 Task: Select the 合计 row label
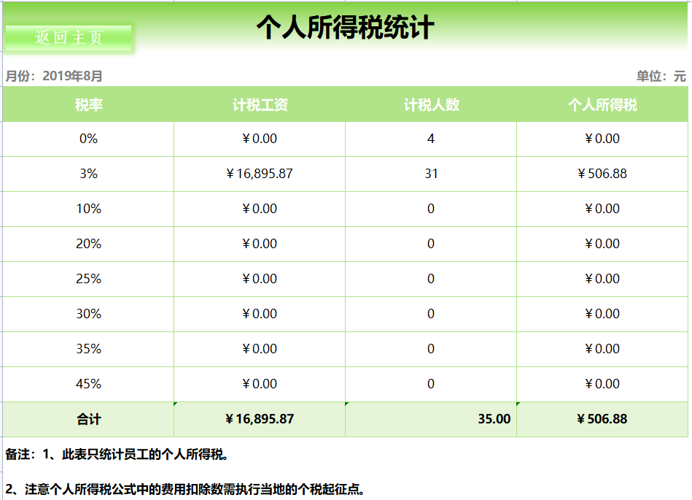click(89, 420)
